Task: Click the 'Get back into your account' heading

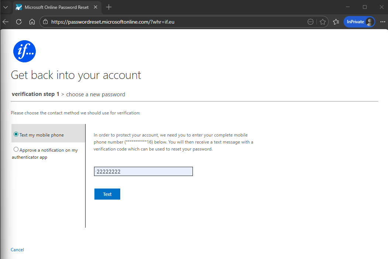Action: click(x=76, y=75)
